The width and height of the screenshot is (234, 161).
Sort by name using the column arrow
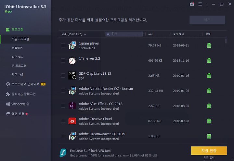(85, 34)
